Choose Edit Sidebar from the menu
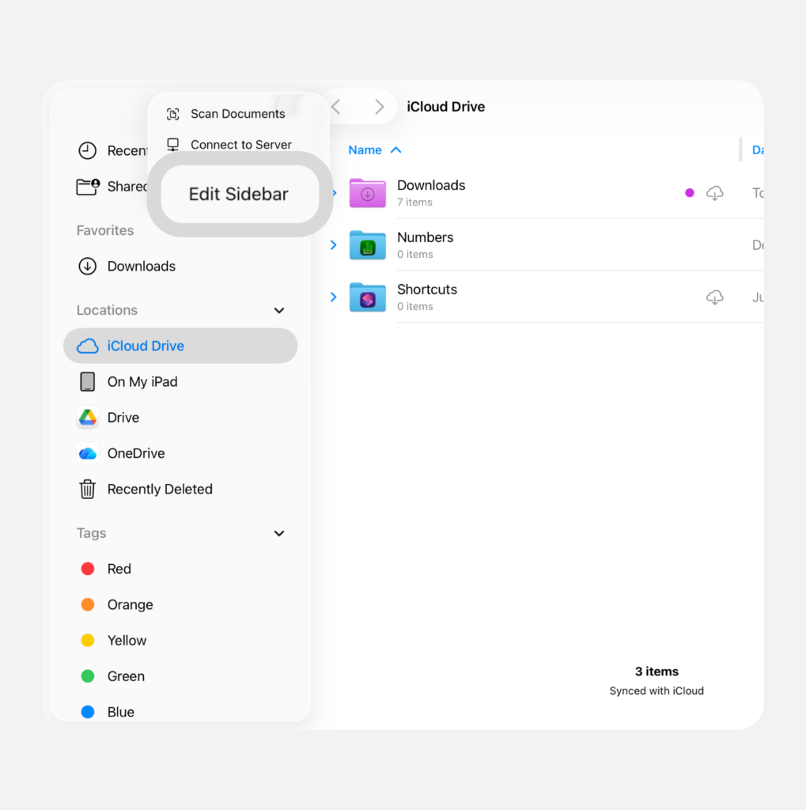Viewport: 806px width, 810px height. [238, 194]
